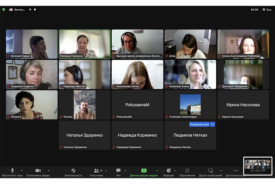Open three-dot options on Людмила Неткал tile
275x184 pixels.
[212, 124]
